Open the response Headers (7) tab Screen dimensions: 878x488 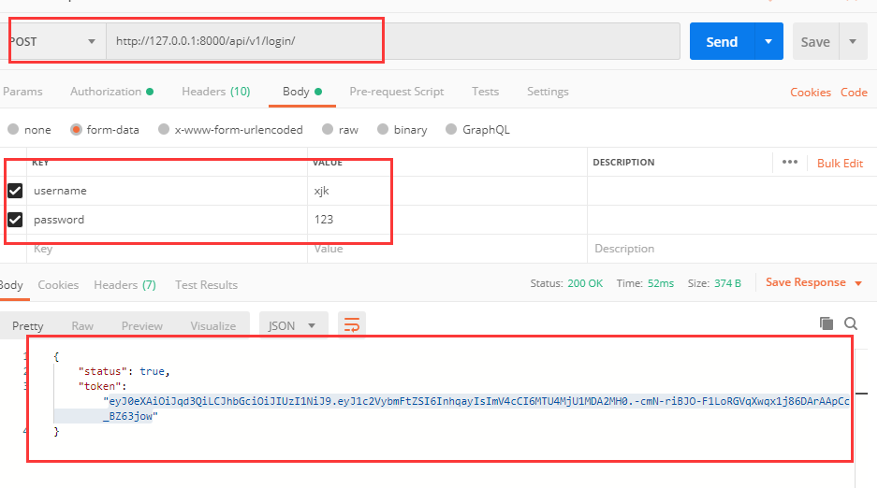124,284
